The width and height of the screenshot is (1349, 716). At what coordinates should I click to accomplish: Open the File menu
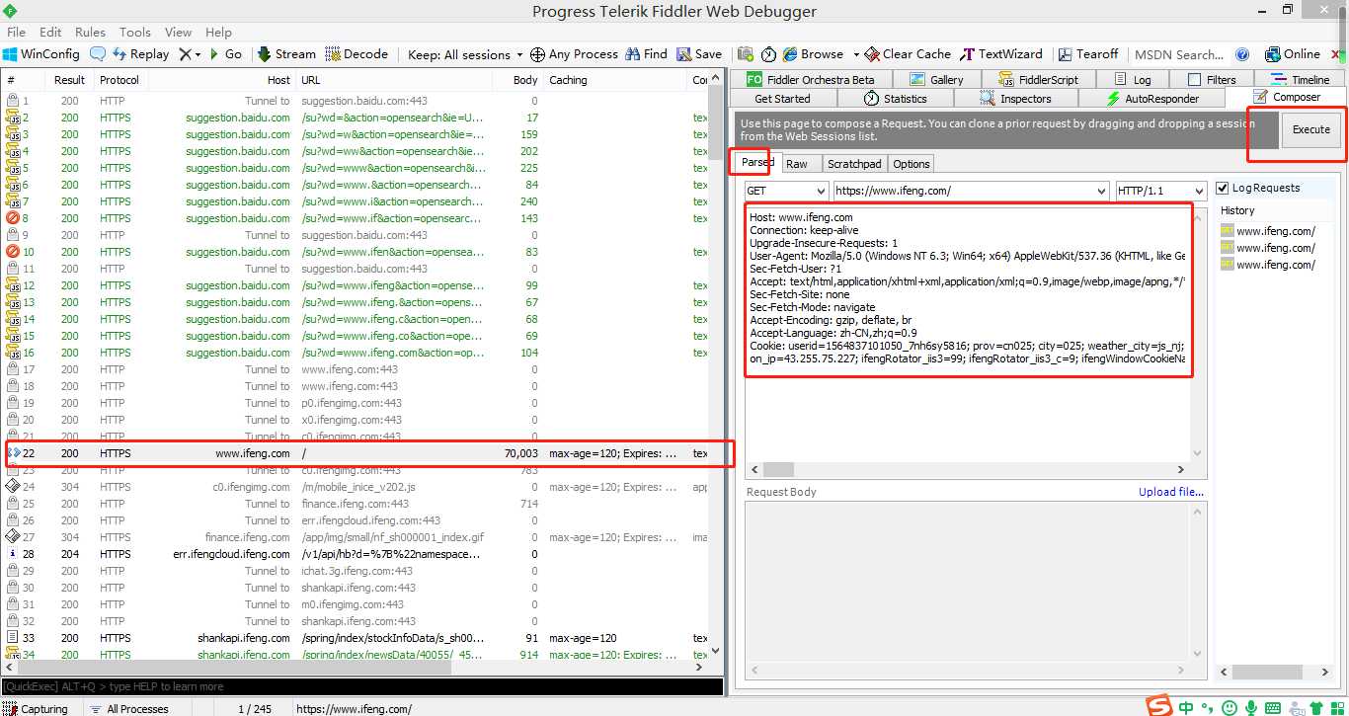pyautogui.click(x=16, y=32)
